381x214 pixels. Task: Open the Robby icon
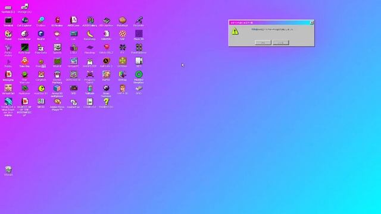pyautogui.click(x=8, y=62)
